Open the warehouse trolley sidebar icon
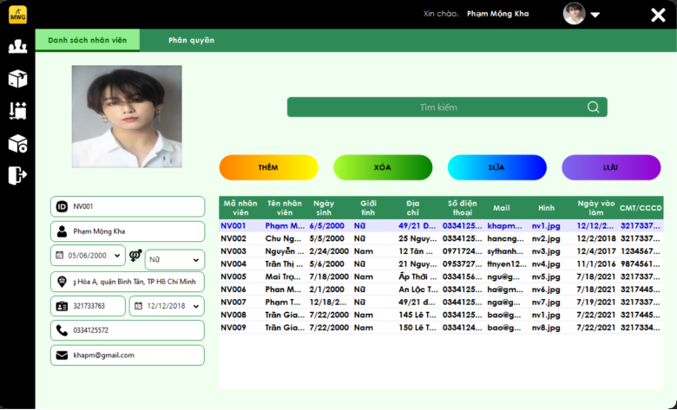677x410 pixels. click(x=17, y=111)
